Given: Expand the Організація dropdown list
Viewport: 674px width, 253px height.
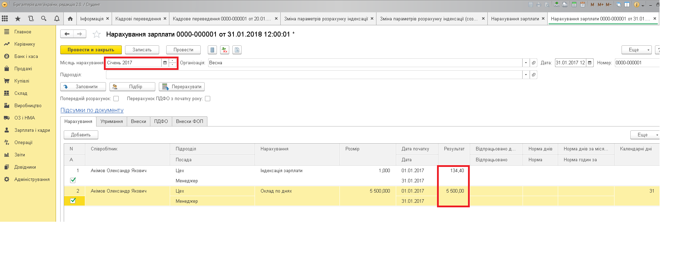Looking at the screenshot, I should pos(526,63).
